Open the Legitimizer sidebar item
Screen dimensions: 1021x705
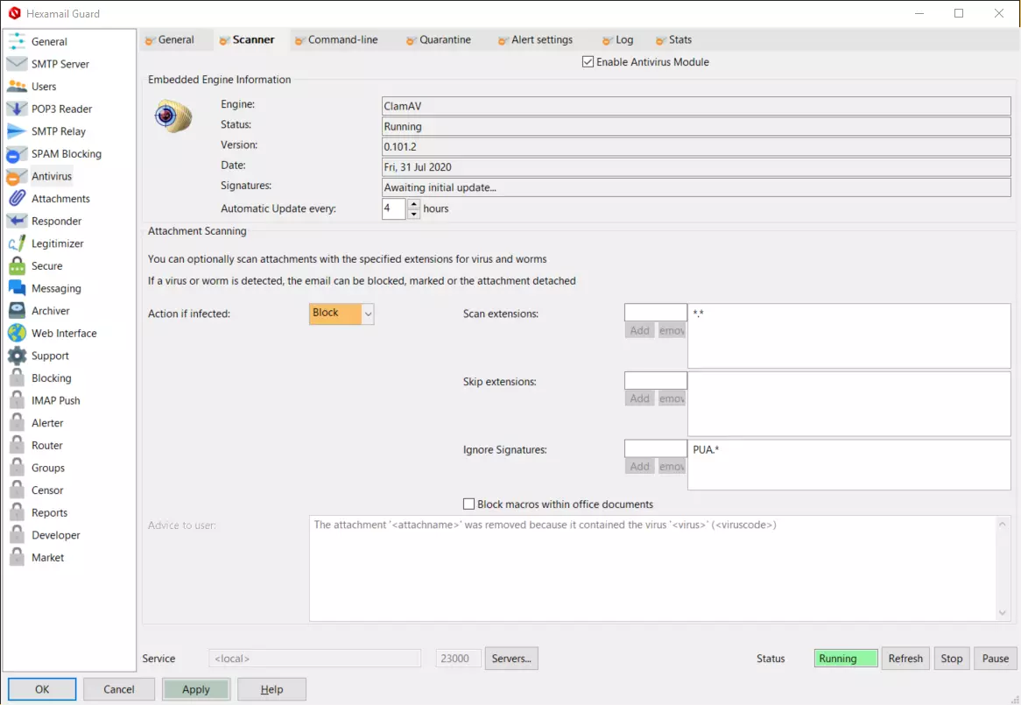pyautogui.click(x=57, y=243)
